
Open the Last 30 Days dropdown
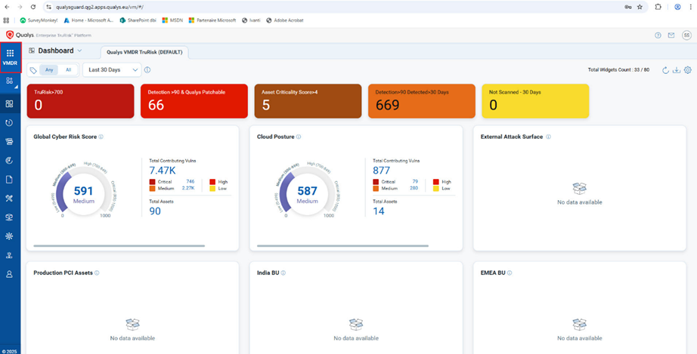[113, 70]
